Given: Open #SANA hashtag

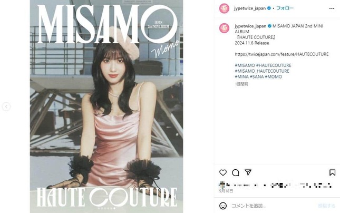Looking at the screenshot, I should [x=257, y=76].
